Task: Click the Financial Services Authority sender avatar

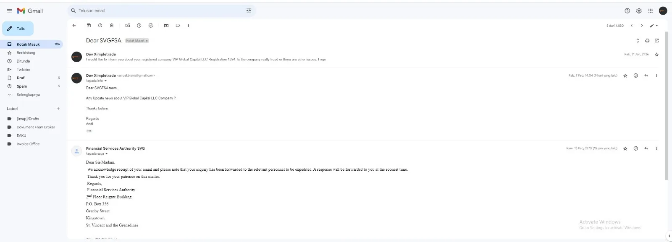Action: point(76,151)
